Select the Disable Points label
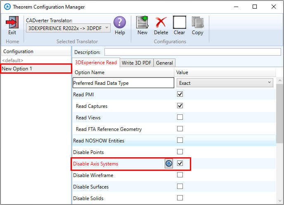Viewport: 284px width, 205px height. [88, 152]
